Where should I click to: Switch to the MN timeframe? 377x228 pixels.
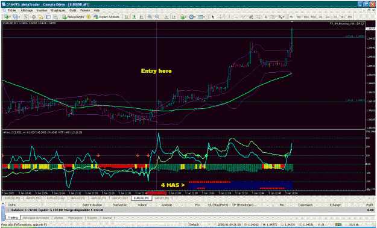[x=350, y=17]
